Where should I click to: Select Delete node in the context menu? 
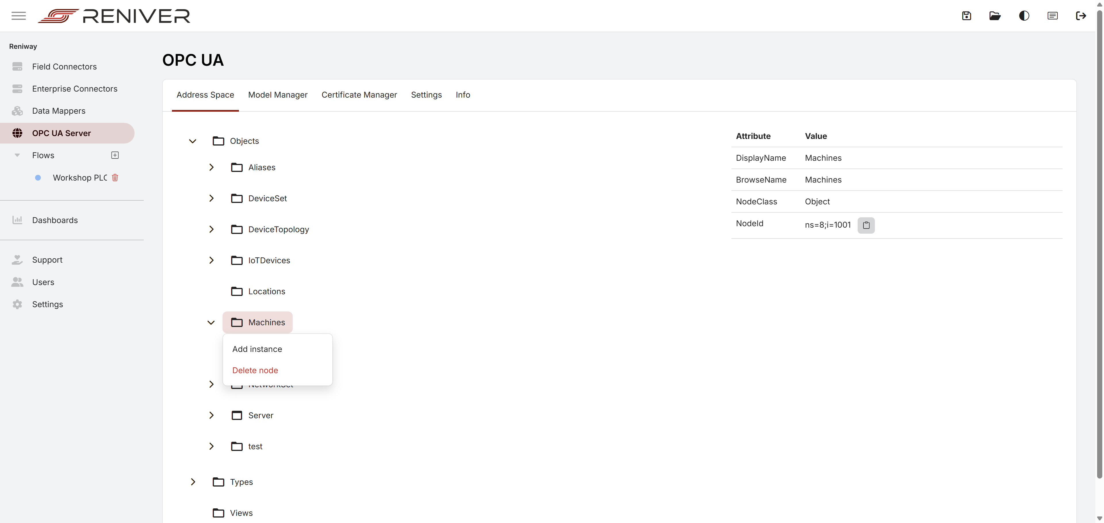(255, 370)
